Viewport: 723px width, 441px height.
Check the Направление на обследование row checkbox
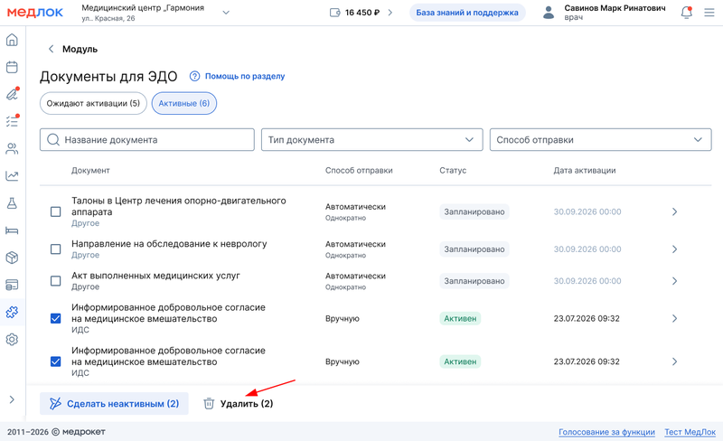(55, 249)
